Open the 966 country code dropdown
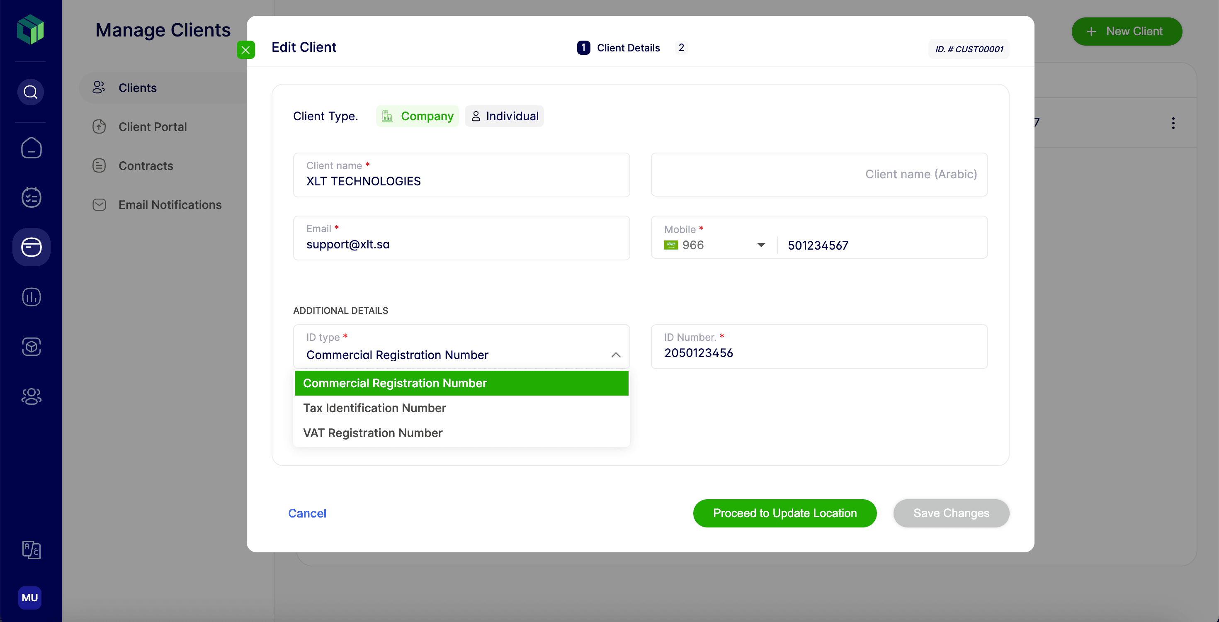This screenshot has width=1219, height=622. (x=714, y=245)
